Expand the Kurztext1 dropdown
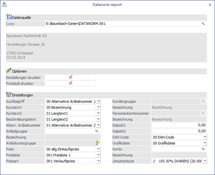This screenshot has height=175, width=215. coord(98,107)
